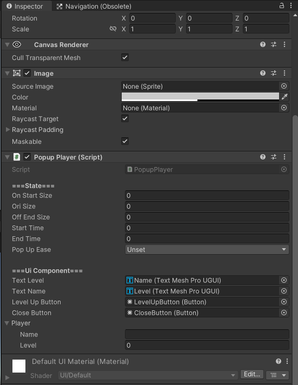The height and width of the screenshot is (385, 298).
Task: Collapse the Image component foldout
Action: click(8, 73)
